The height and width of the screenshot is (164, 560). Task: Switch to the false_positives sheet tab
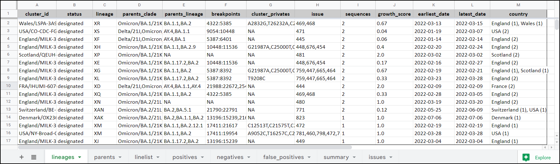(x=283, y=157)
